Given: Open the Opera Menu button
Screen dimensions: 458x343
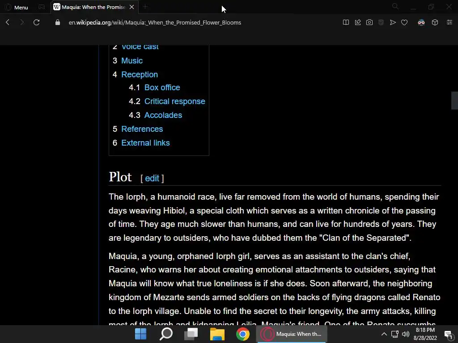Looking at the screenshot, I should click(x=17, y=7).
